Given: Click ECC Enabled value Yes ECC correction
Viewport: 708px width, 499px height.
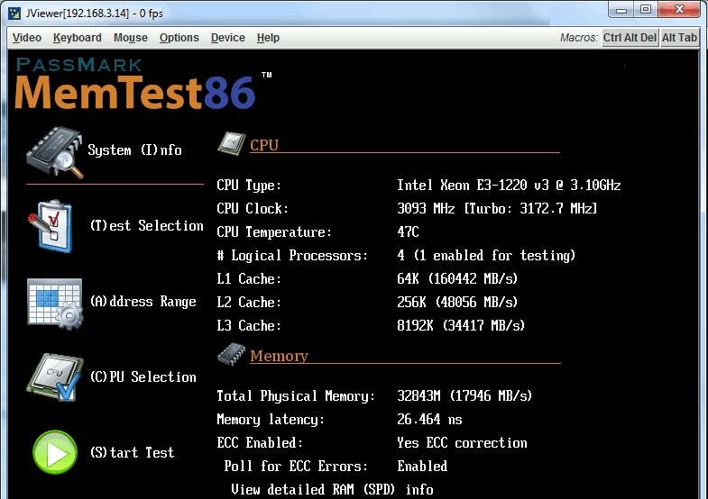Looking at the screenshot, I should [x=462, y=442].
